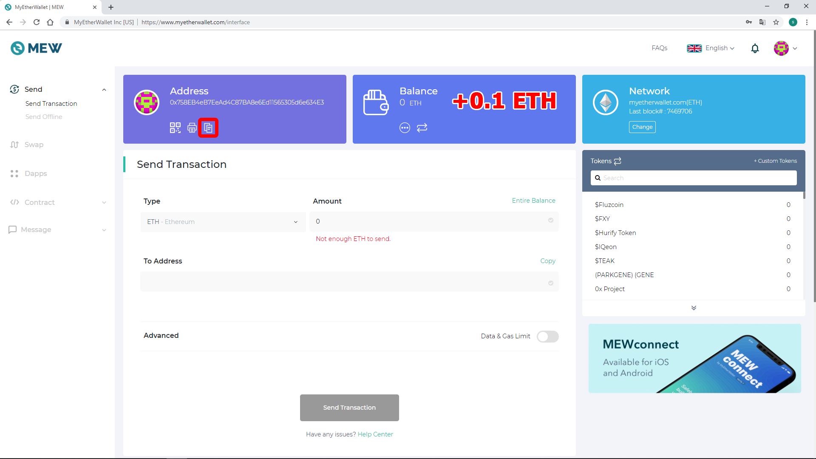Select the $FXY token row
Image resolution: width=816 pixels, height=459 pixels.
[x=693, y=219]
